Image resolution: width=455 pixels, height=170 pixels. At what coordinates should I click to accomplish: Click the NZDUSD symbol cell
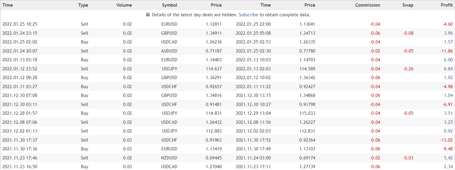pyautogui.click(x=169, y=158)
